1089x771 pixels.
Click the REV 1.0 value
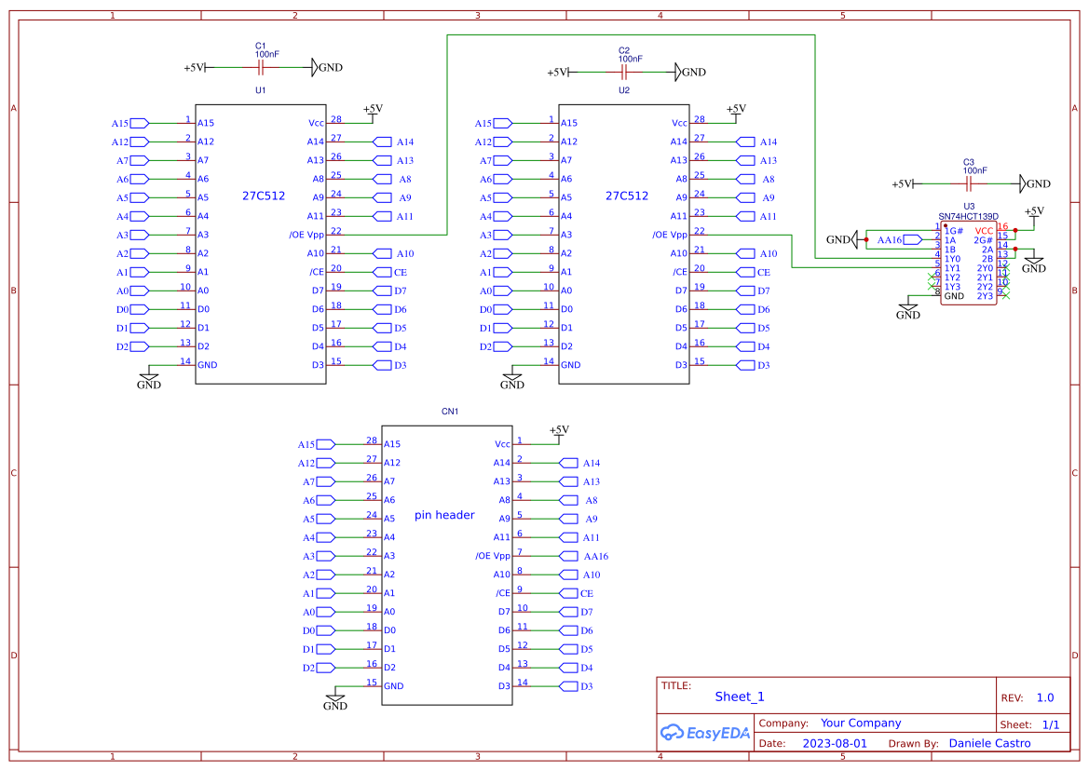coord(1045,697)
